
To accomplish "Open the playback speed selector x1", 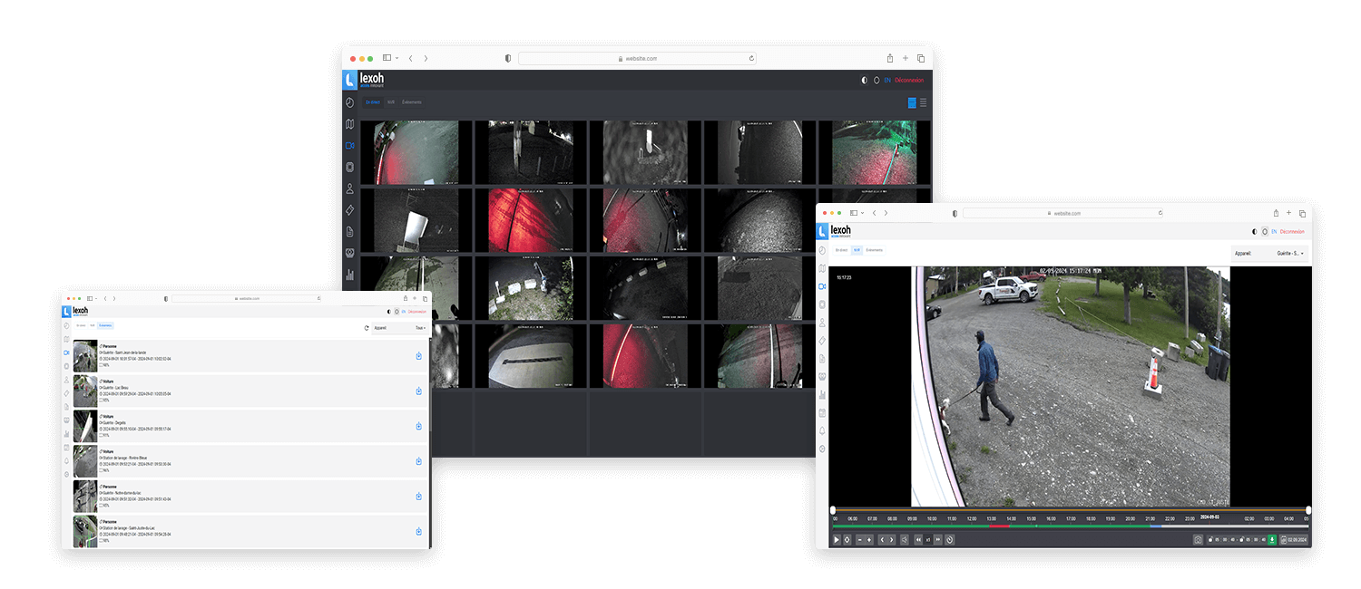I will click(x=928, y=539).
